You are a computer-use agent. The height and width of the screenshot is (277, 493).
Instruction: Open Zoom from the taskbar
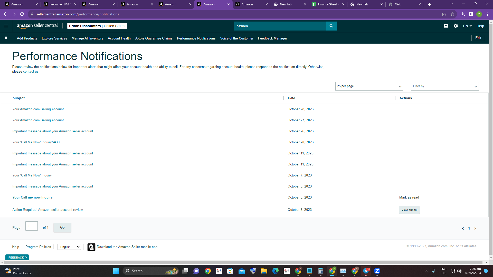click(x=377, y=271)
